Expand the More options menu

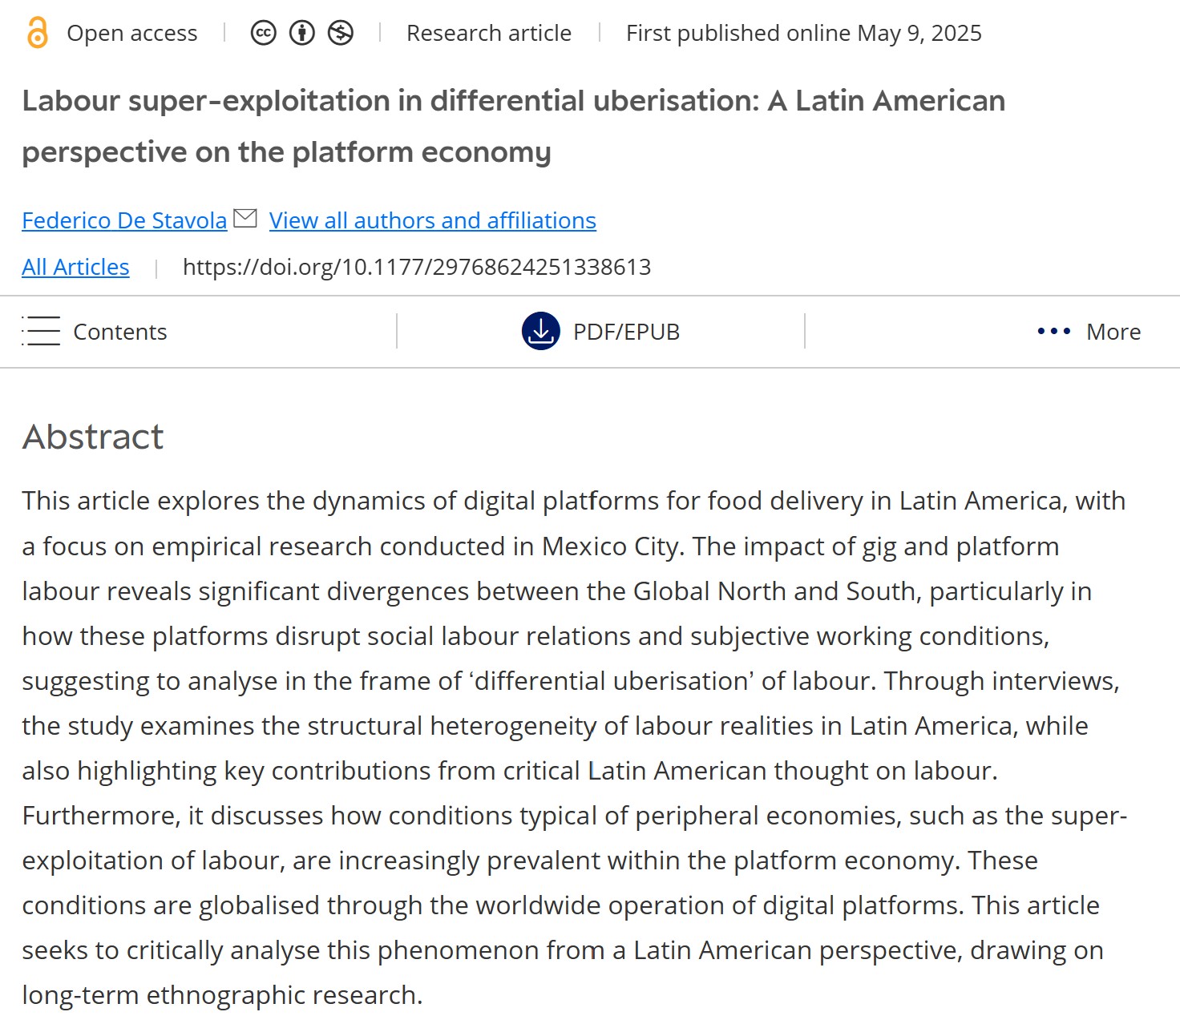[x=1113, y=332]
